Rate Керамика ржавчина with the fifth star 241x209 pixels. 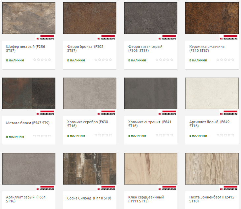[233, 60]
